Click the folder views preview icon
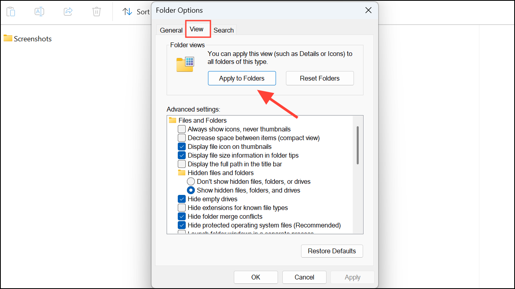Viewport: 515px width, 289px height. [x=185, y=64]
